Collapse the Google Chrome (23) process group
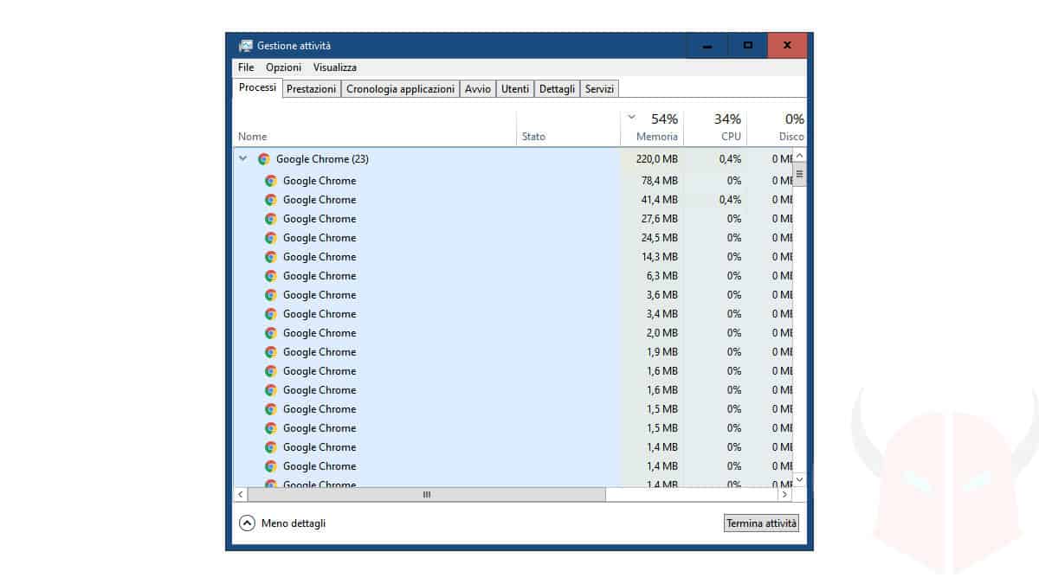Viewport: 1039px width, 584px height. click(243, 159)
